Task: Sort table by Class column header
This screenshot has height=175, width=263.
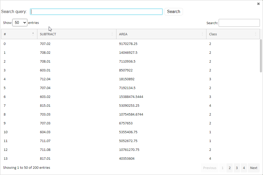Action: tap(233, 34)
